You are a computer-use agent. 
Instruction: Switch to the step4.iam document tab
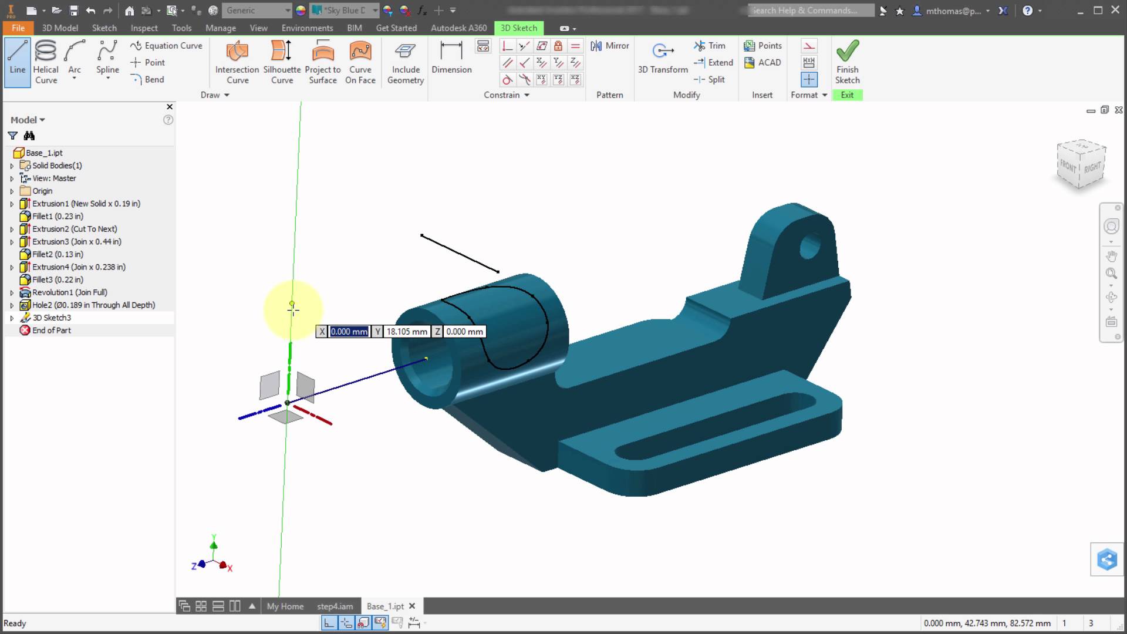point(335,606)
